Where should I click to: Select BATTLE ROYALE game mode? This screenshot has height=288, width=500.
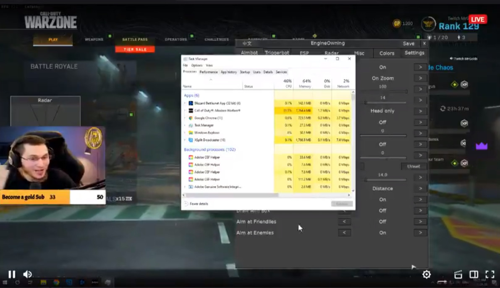[54, 67]
